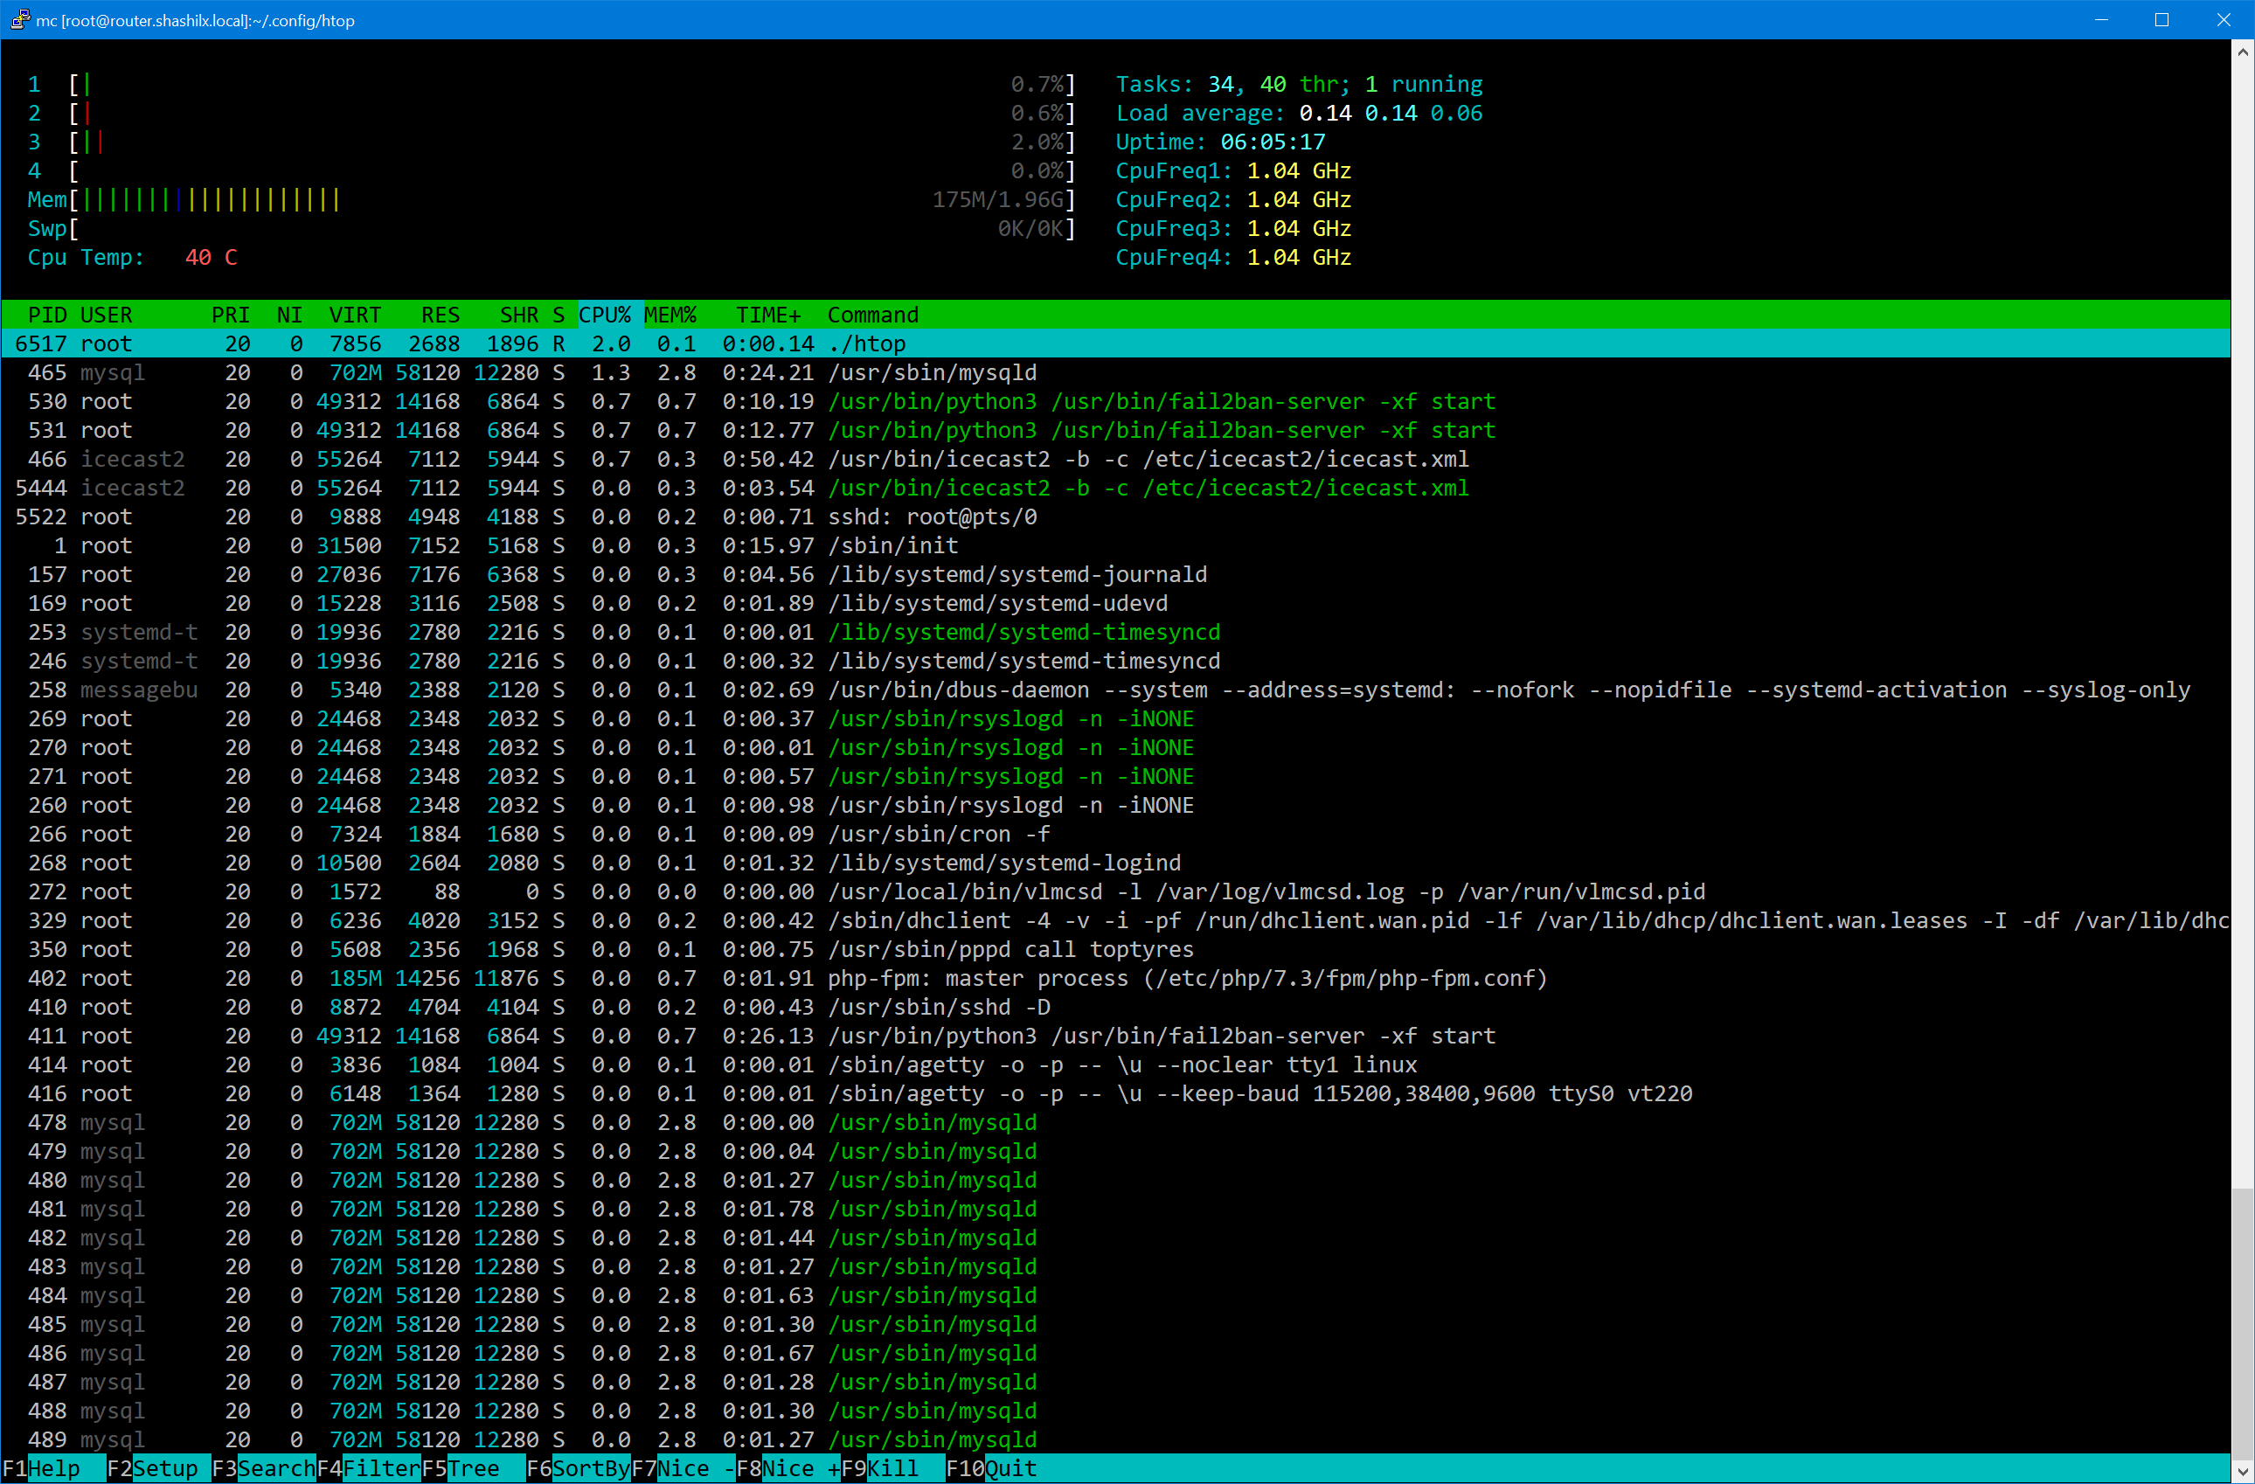The image size is (2255, 1484).
Task: Select PID 260 rsyslogd row
Action: (1115, 805)
